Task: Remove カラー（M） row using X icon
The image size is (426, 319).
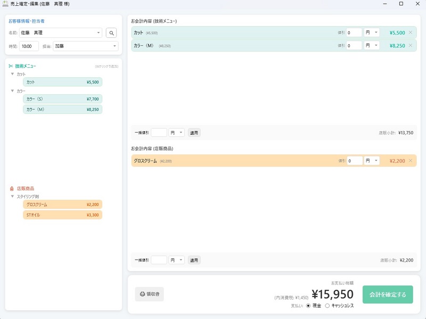Action: pyautogui.click(x=410, y=45)
